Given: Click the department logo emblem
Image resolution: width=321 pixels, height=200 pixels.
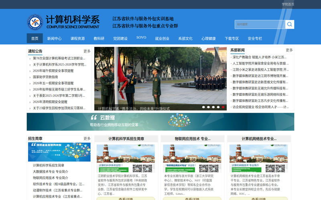Looking at the screenshot, I should (x=35, y=22).
